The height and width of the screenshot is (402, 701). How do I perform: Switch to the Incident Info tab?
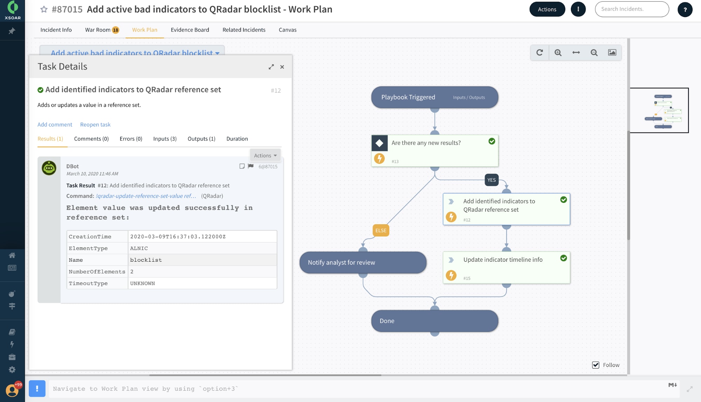[56, 30]
